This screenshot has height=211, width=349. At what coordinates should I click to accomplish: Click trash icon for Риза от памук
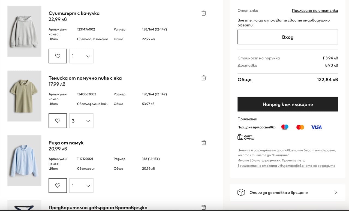coord(203,143)
